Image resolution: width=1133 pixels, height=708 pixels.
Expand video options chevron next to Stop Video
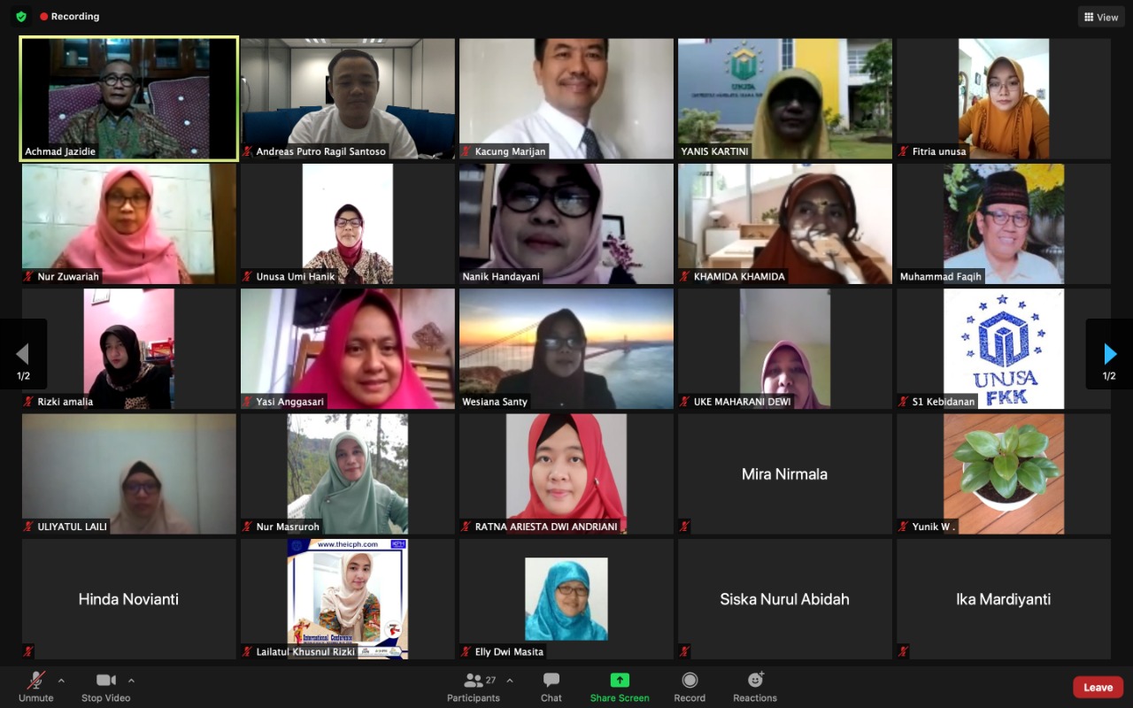point(131,681)
